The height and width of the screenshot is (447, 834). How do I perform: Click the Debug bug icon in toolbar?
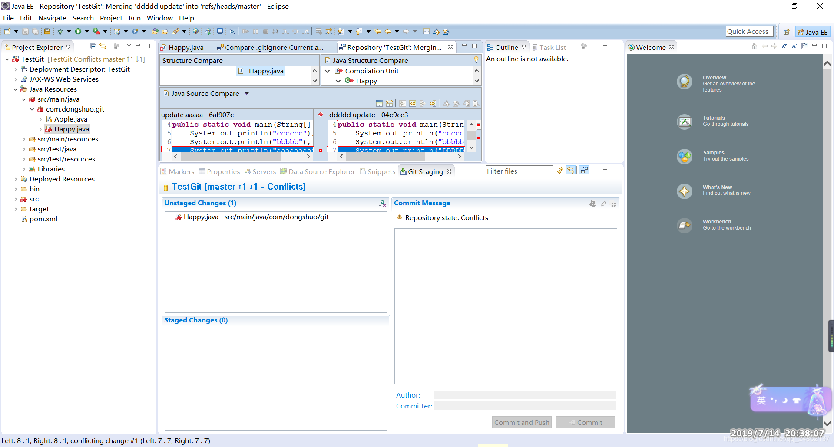click(x=60, y=31)
